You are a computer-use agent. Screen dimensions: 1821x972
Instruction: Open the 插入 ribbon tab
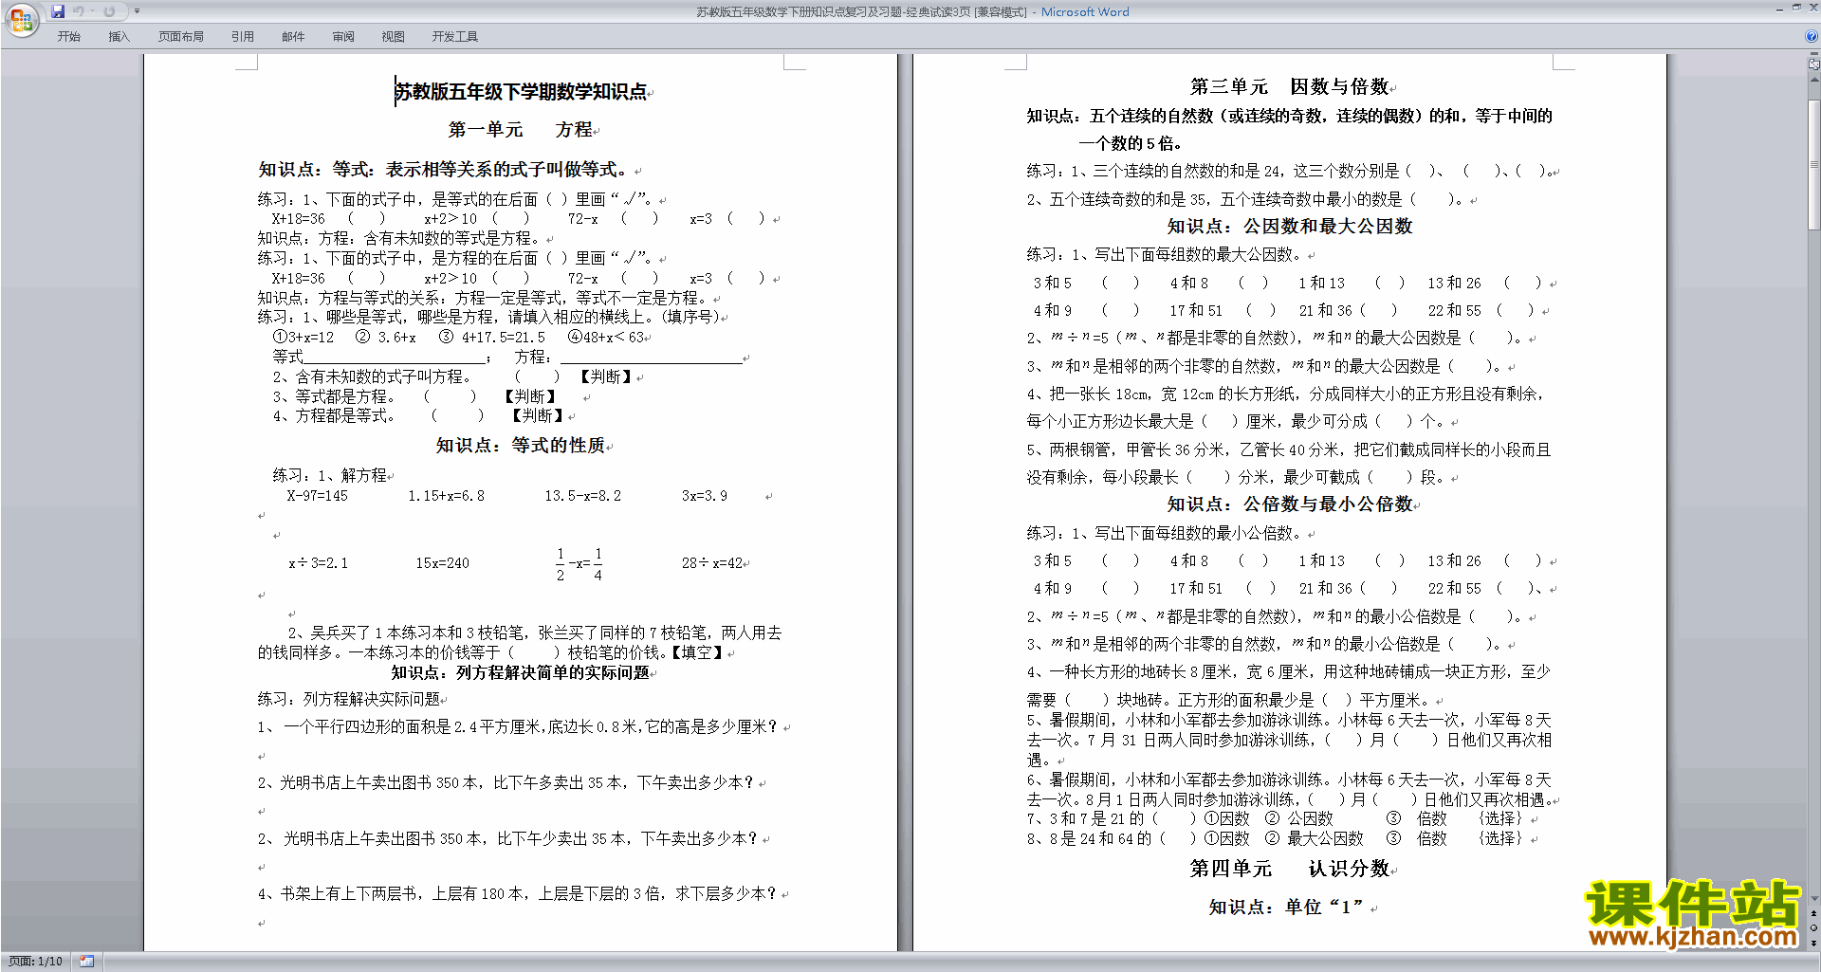119,36
